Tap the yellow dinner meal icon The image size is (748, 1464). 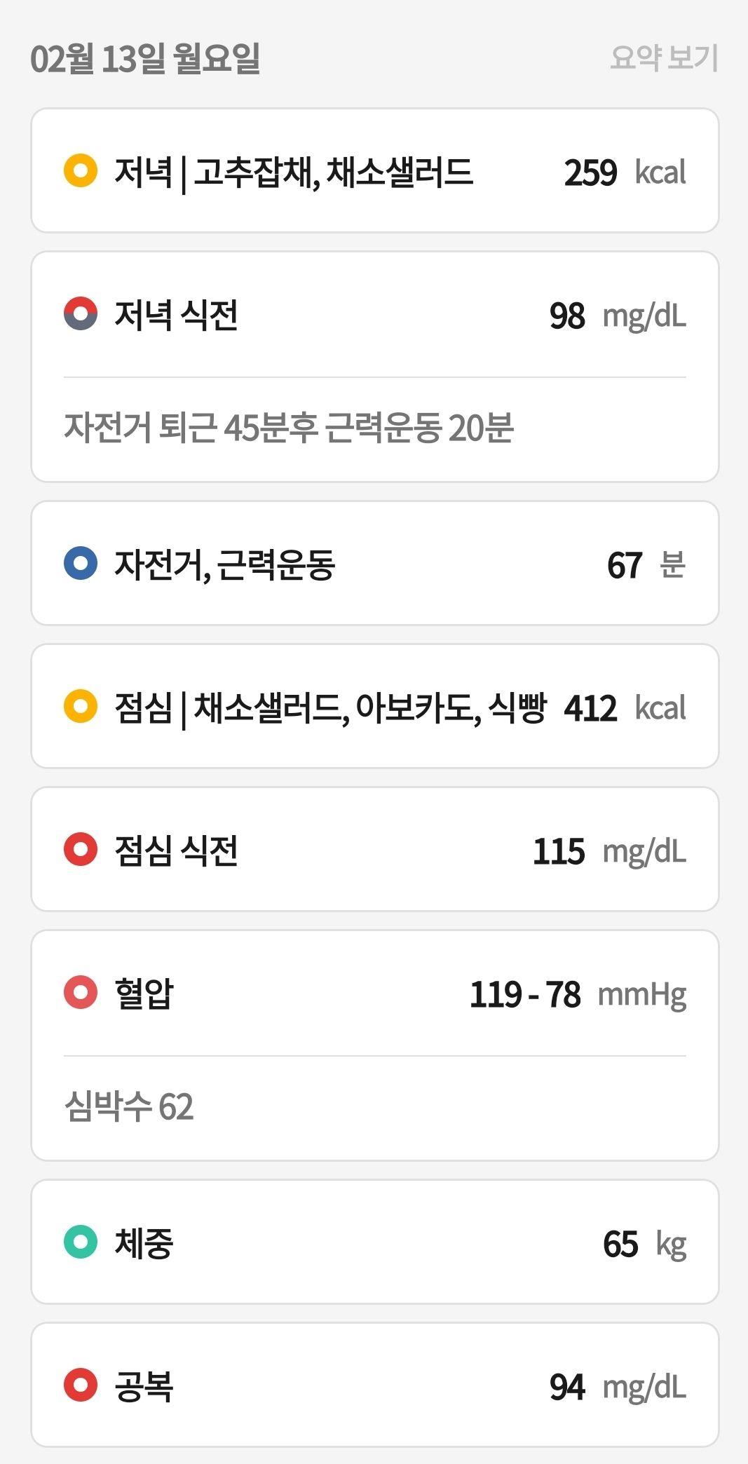(x=81, y=170)
